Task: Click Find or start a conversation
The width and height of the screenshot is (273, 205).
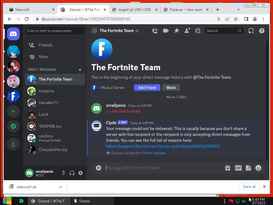Action: click(x=55, y=31)
